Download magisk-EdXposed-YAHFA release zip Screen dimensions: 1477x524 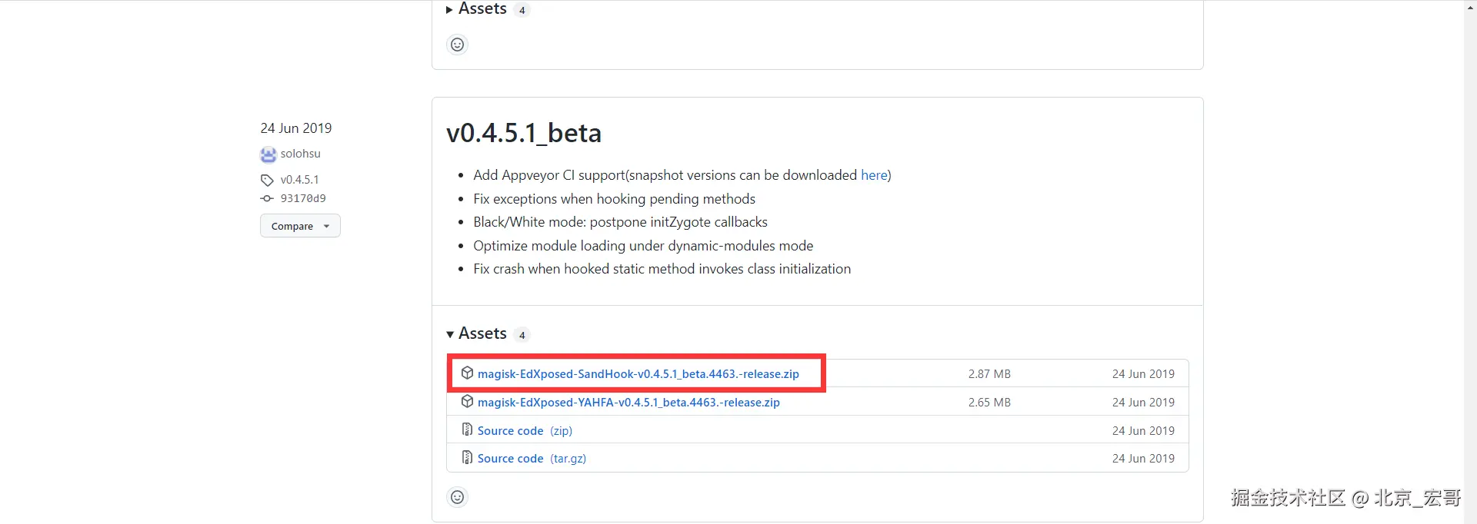pos(628,403)
